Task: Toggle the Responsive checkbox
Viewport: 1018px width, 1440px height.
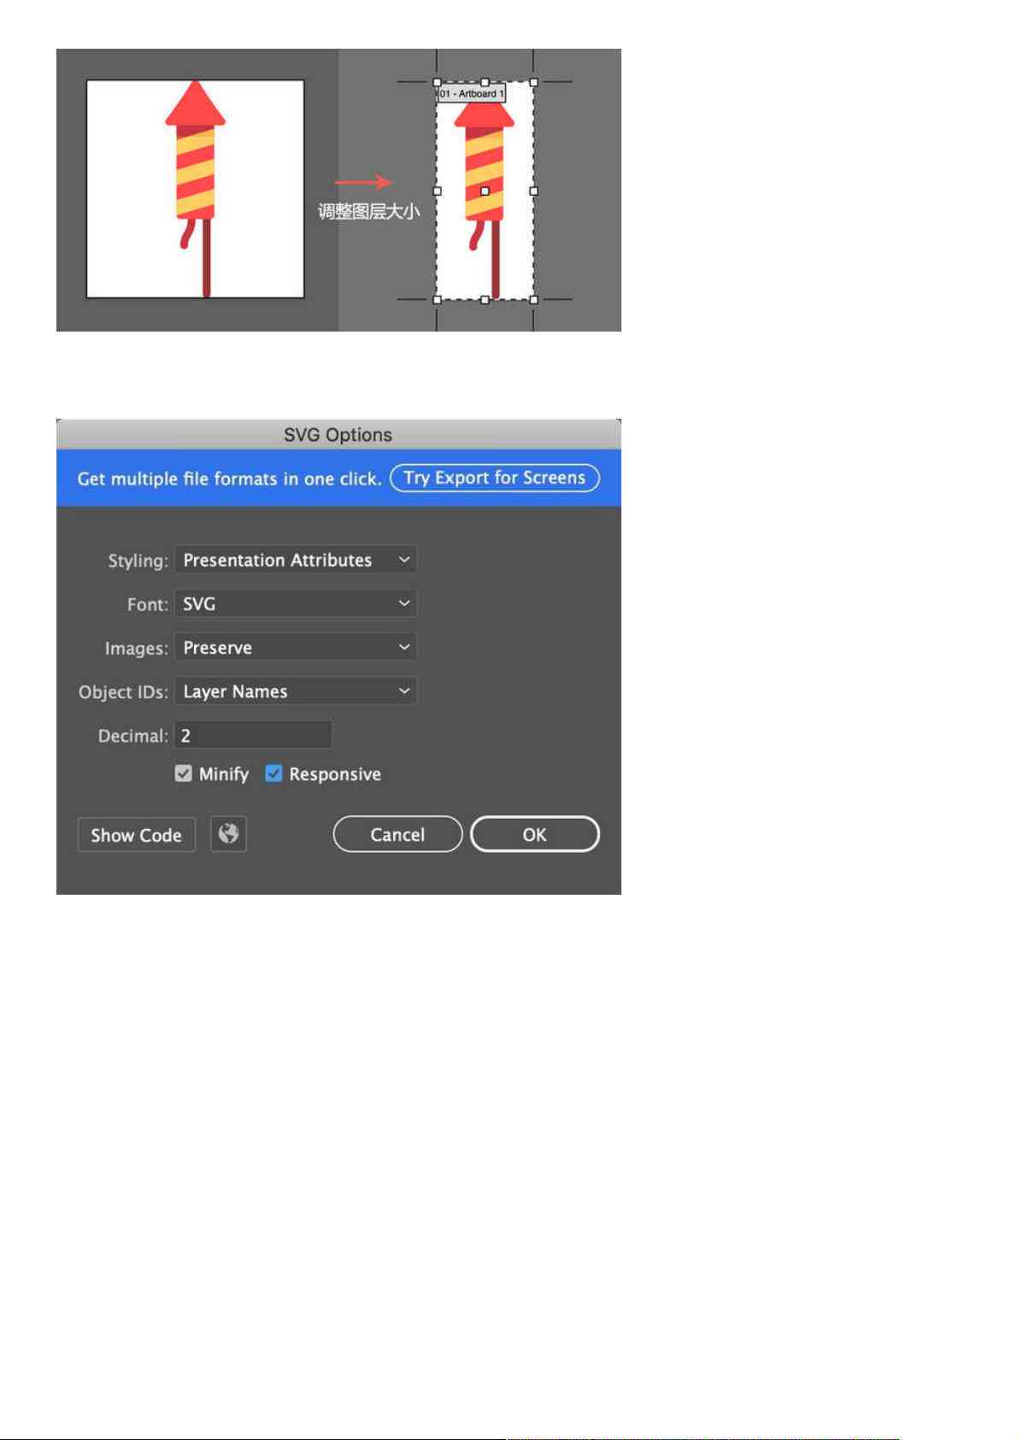Action: (274, 773)
